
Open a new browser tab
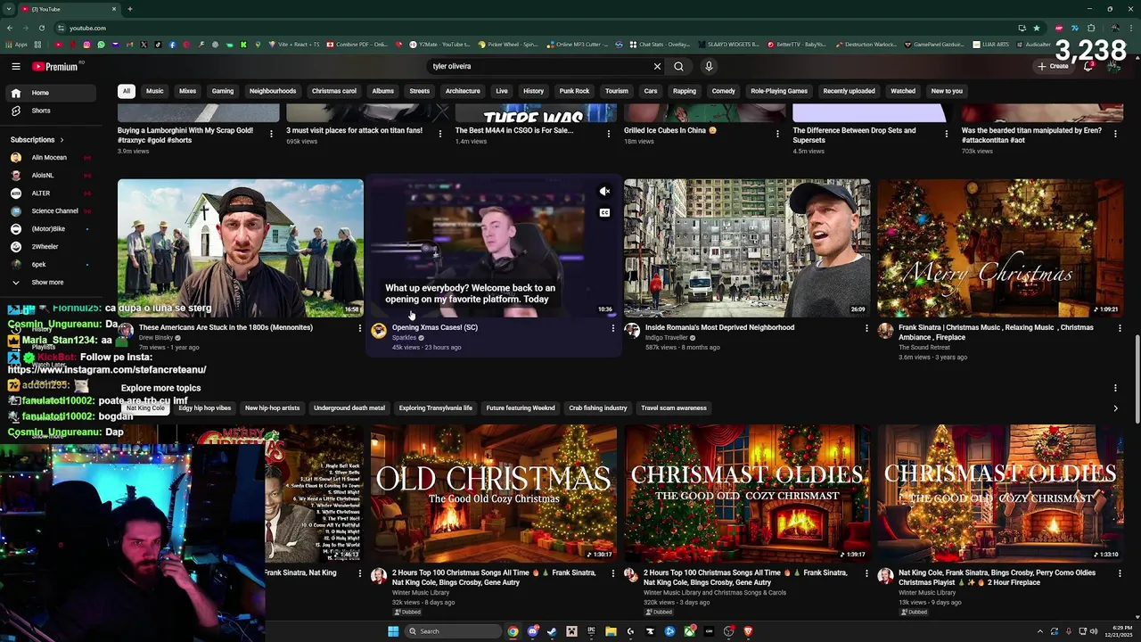point(129,9)
